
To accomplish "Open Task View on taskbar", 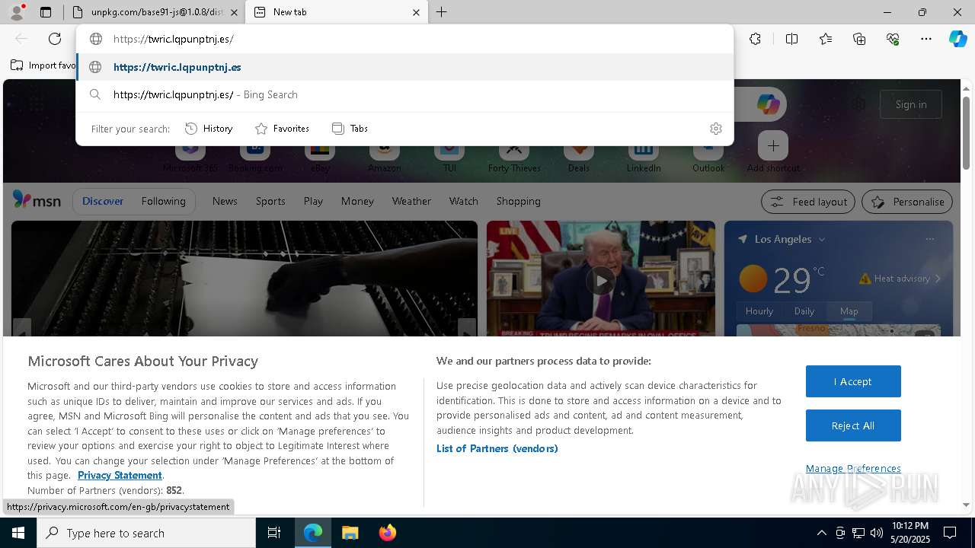I will [x=274, y=533].
